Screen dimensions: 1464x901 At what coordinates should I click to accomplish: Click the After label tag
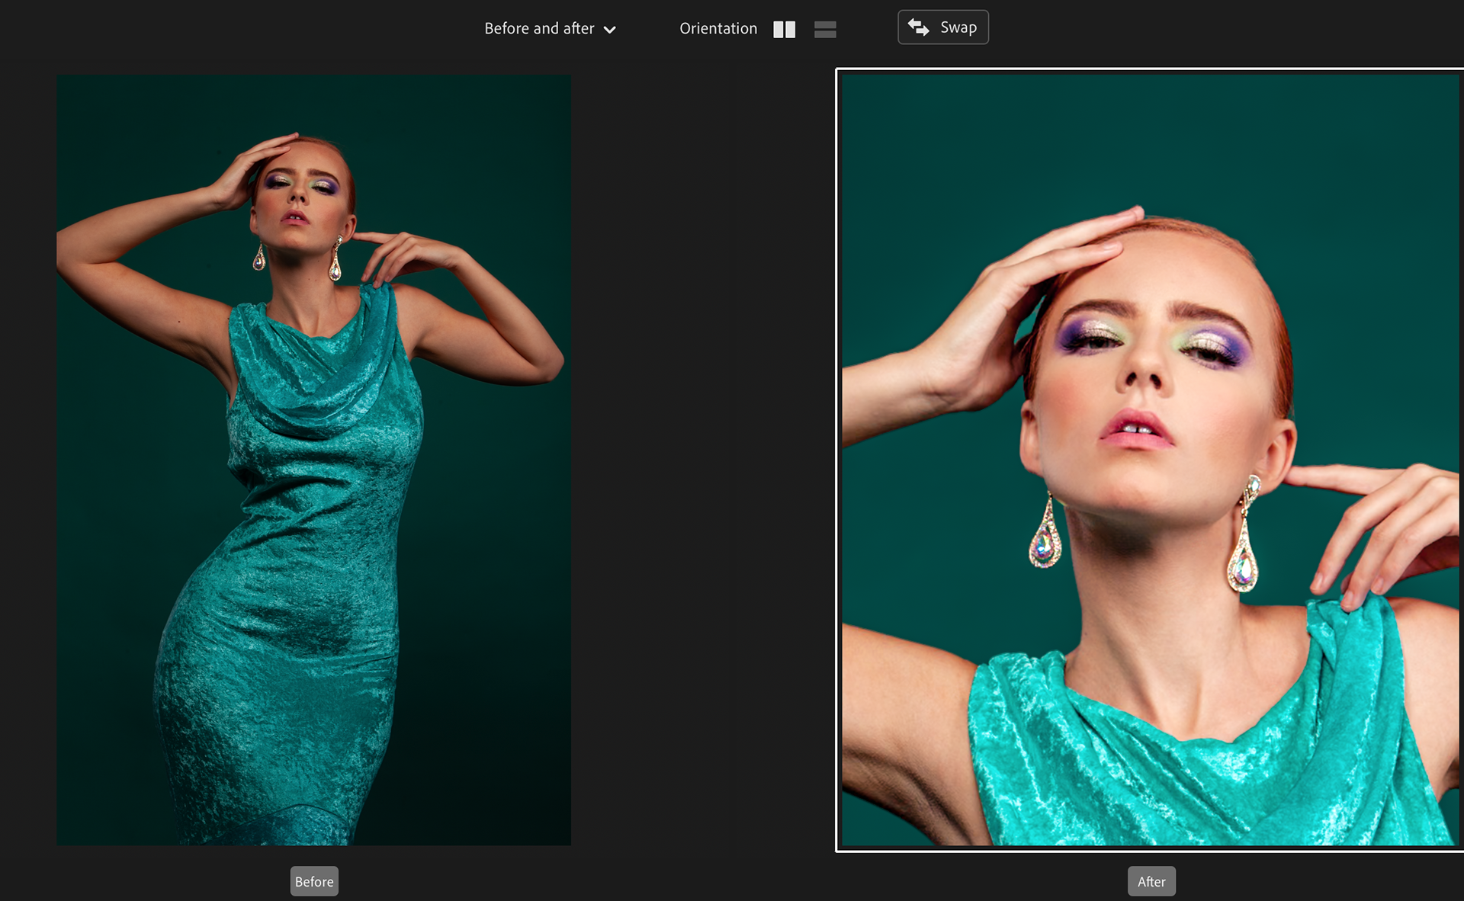click(x=1151, y=881)
